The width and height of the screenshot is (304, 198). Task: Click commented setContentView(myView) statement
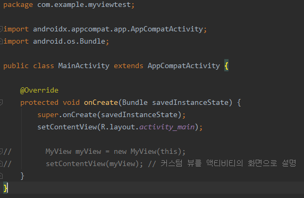94,163
